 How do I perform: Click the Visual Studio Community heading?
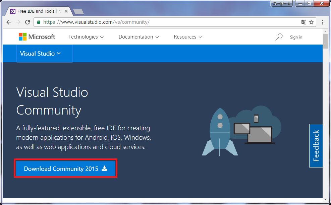[x=52, y=101]
